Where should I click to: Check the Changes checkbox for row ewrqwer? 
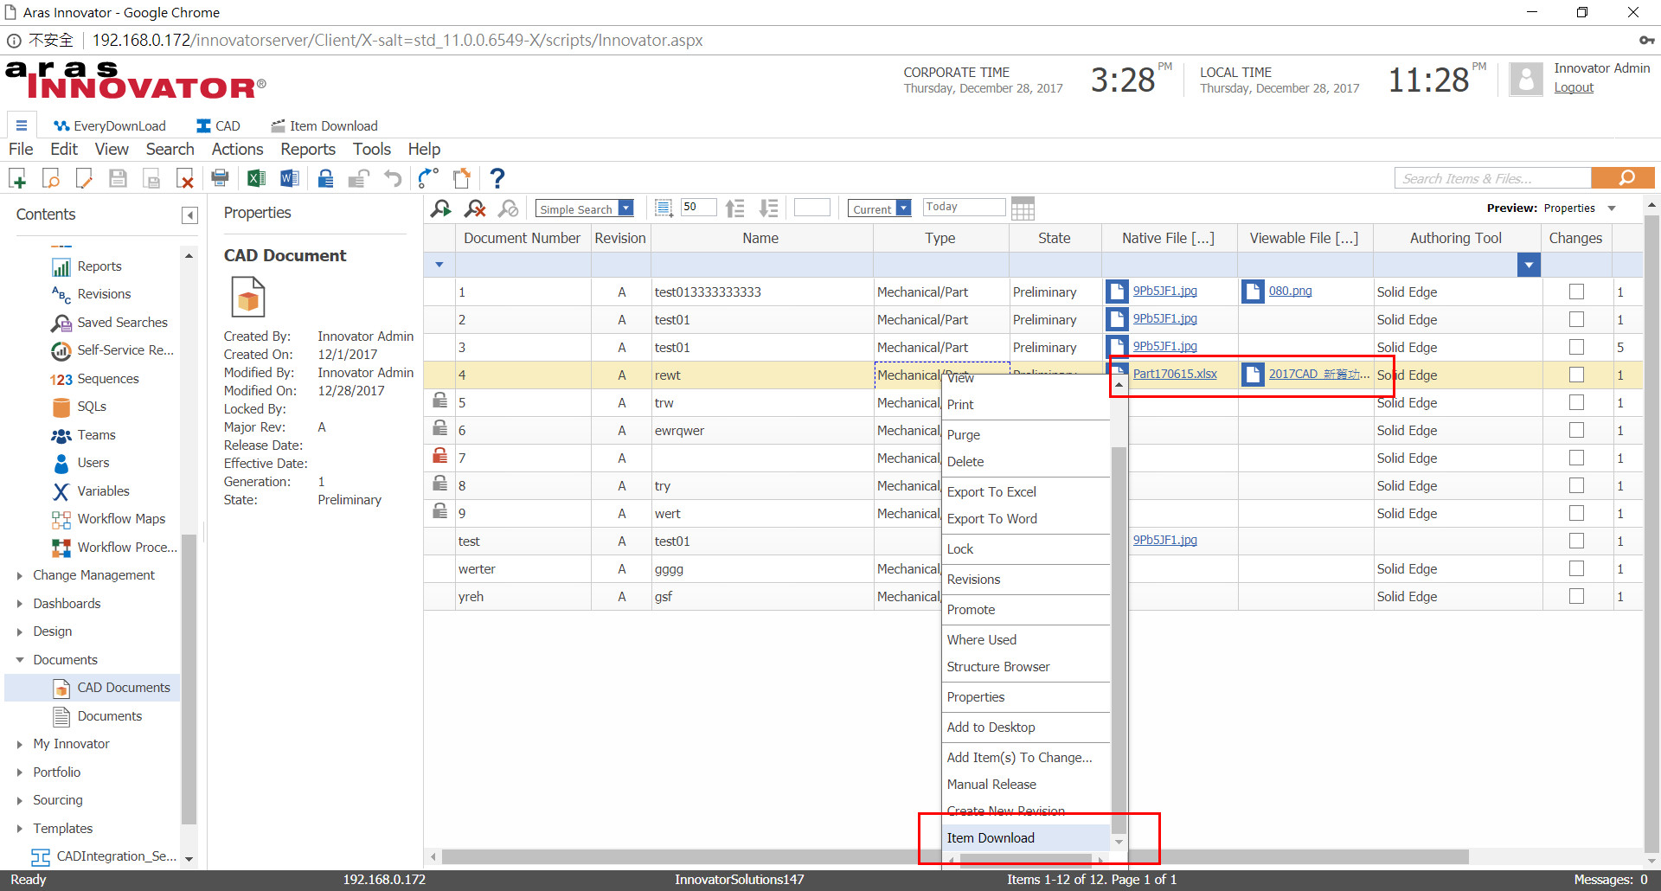pyautogui.click(x=1577, y=430)
